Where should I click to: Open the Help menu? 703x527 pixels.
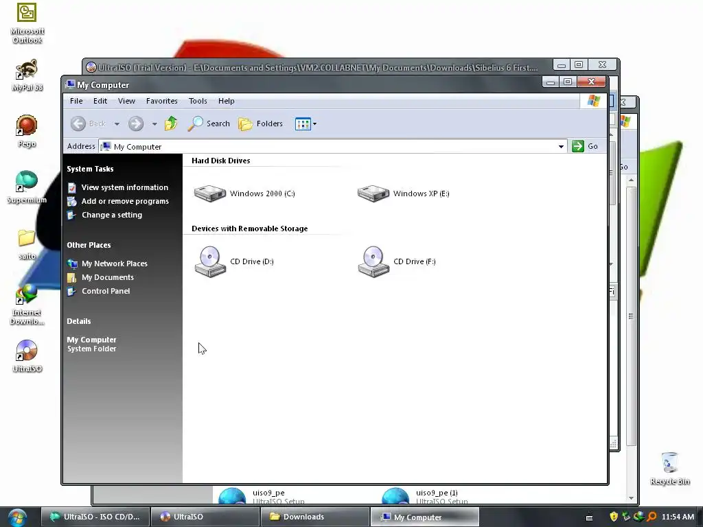227,101
